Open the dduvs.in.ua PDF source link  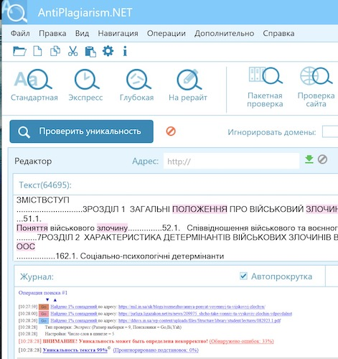[x=199, y=320]
